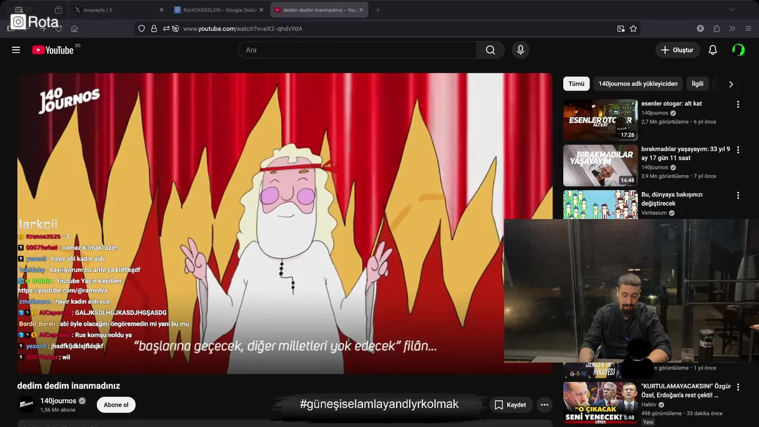Screen dimensions: 759x427
Task: Open 140journos channel name link below video
Action: 58,401
